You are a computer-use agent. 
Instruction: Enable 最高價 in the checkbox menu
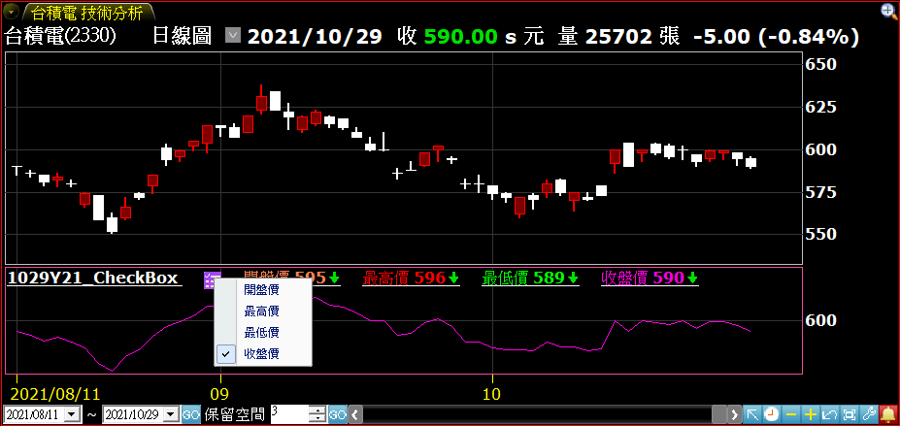pos(261,311)
